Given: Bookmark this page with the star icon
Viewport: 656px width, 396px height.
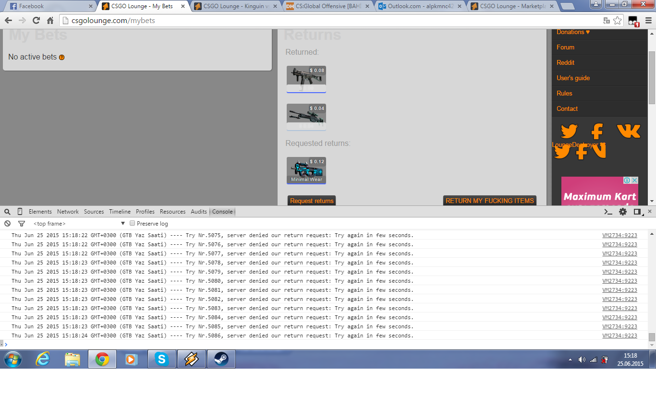Looking at the screenshot, I should [618, 21].
